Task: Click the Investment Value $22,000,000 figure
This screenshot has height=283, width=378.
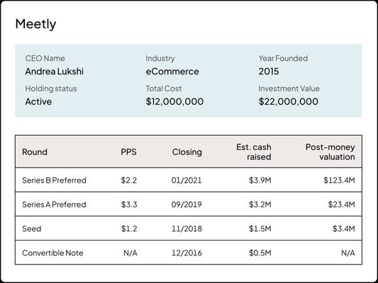Action: click(x=289, y=101)
